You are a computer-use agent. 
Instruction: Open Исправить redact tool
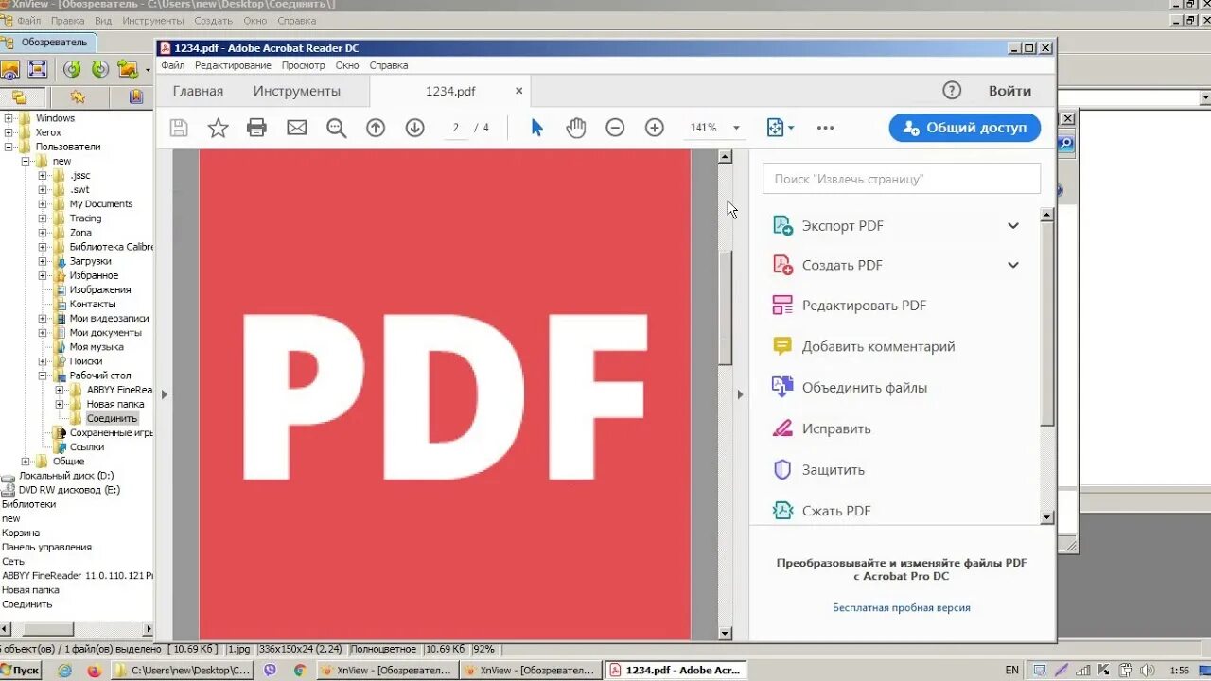point(836,428)
